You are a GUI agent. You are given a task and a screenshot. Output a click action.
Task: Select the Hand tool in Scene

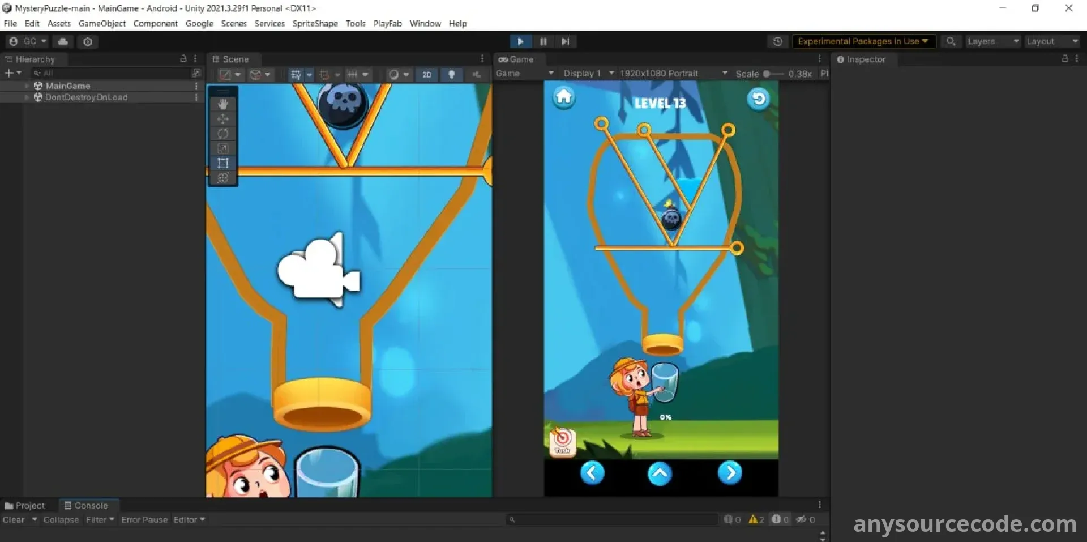point(223,104)
